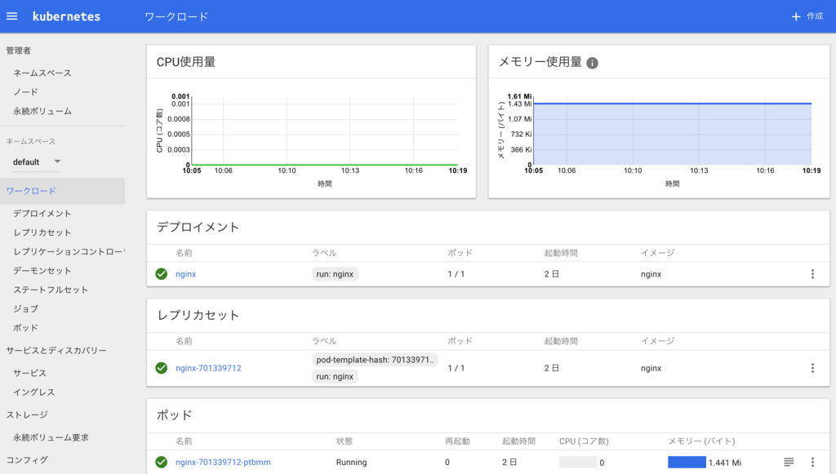
Task: Click the green status icon for the replica set
Action: [161, 368]
